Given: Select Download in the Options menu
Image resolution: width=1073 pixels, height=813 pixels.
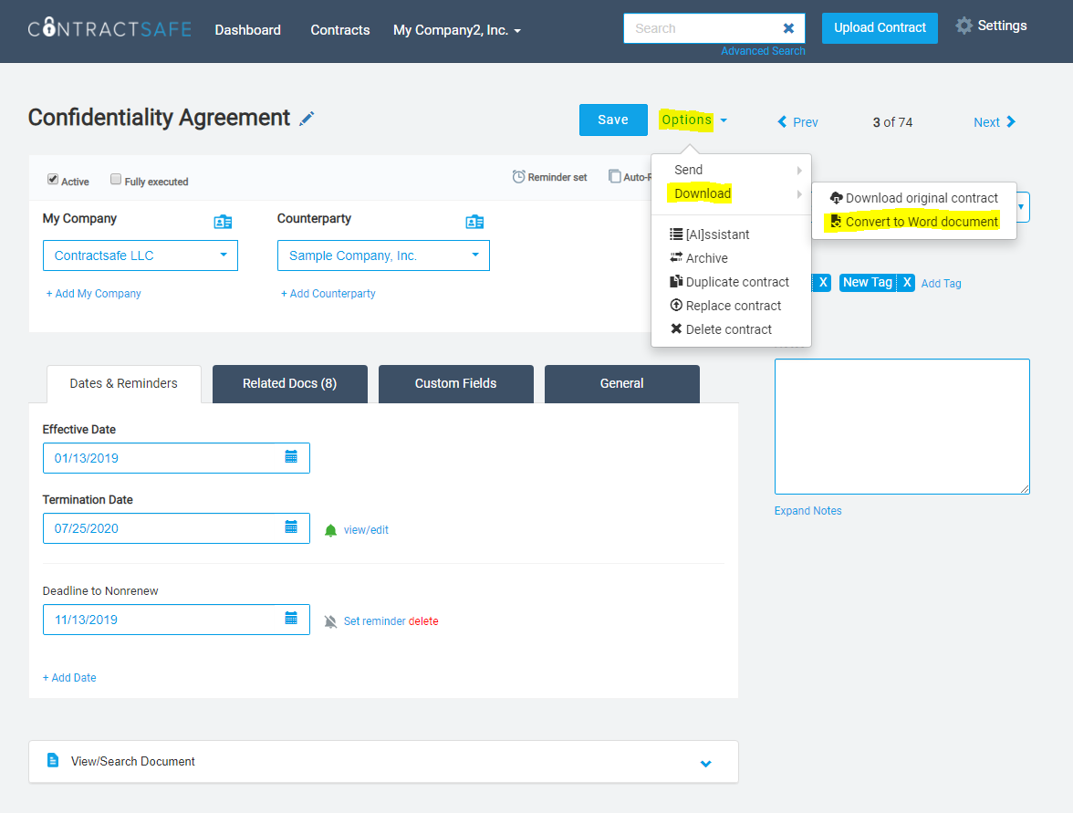Looking at the screenshot, I should pyautogui.click(x=731, y=193).
